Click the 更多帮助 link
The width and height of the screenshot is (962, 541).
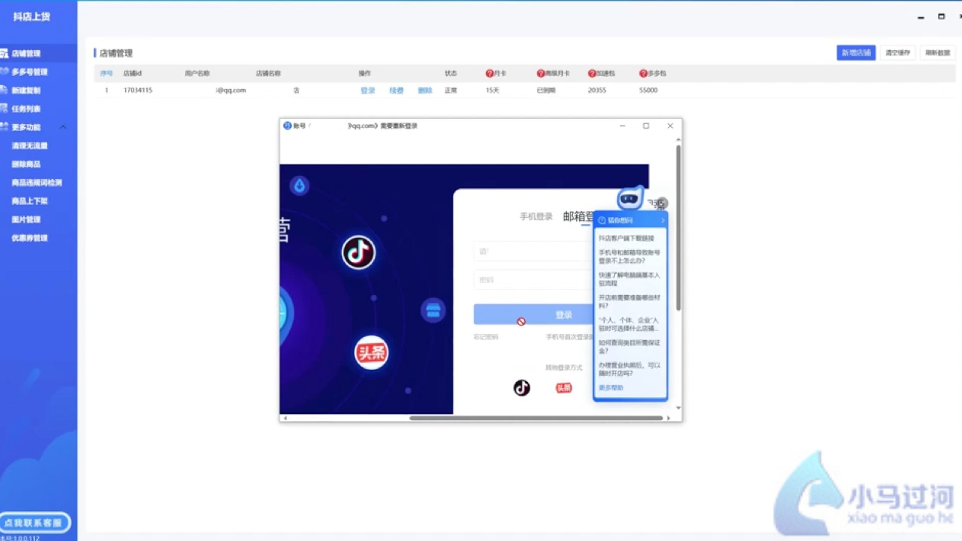tap(611, 388)
